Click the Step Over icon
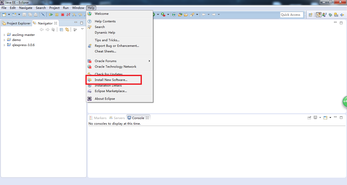 (x=80, y=15)
